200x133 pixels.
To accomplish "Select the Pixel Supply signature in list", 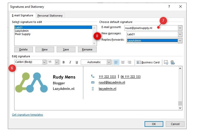I will pyautogui.click(x=23, y=34).
